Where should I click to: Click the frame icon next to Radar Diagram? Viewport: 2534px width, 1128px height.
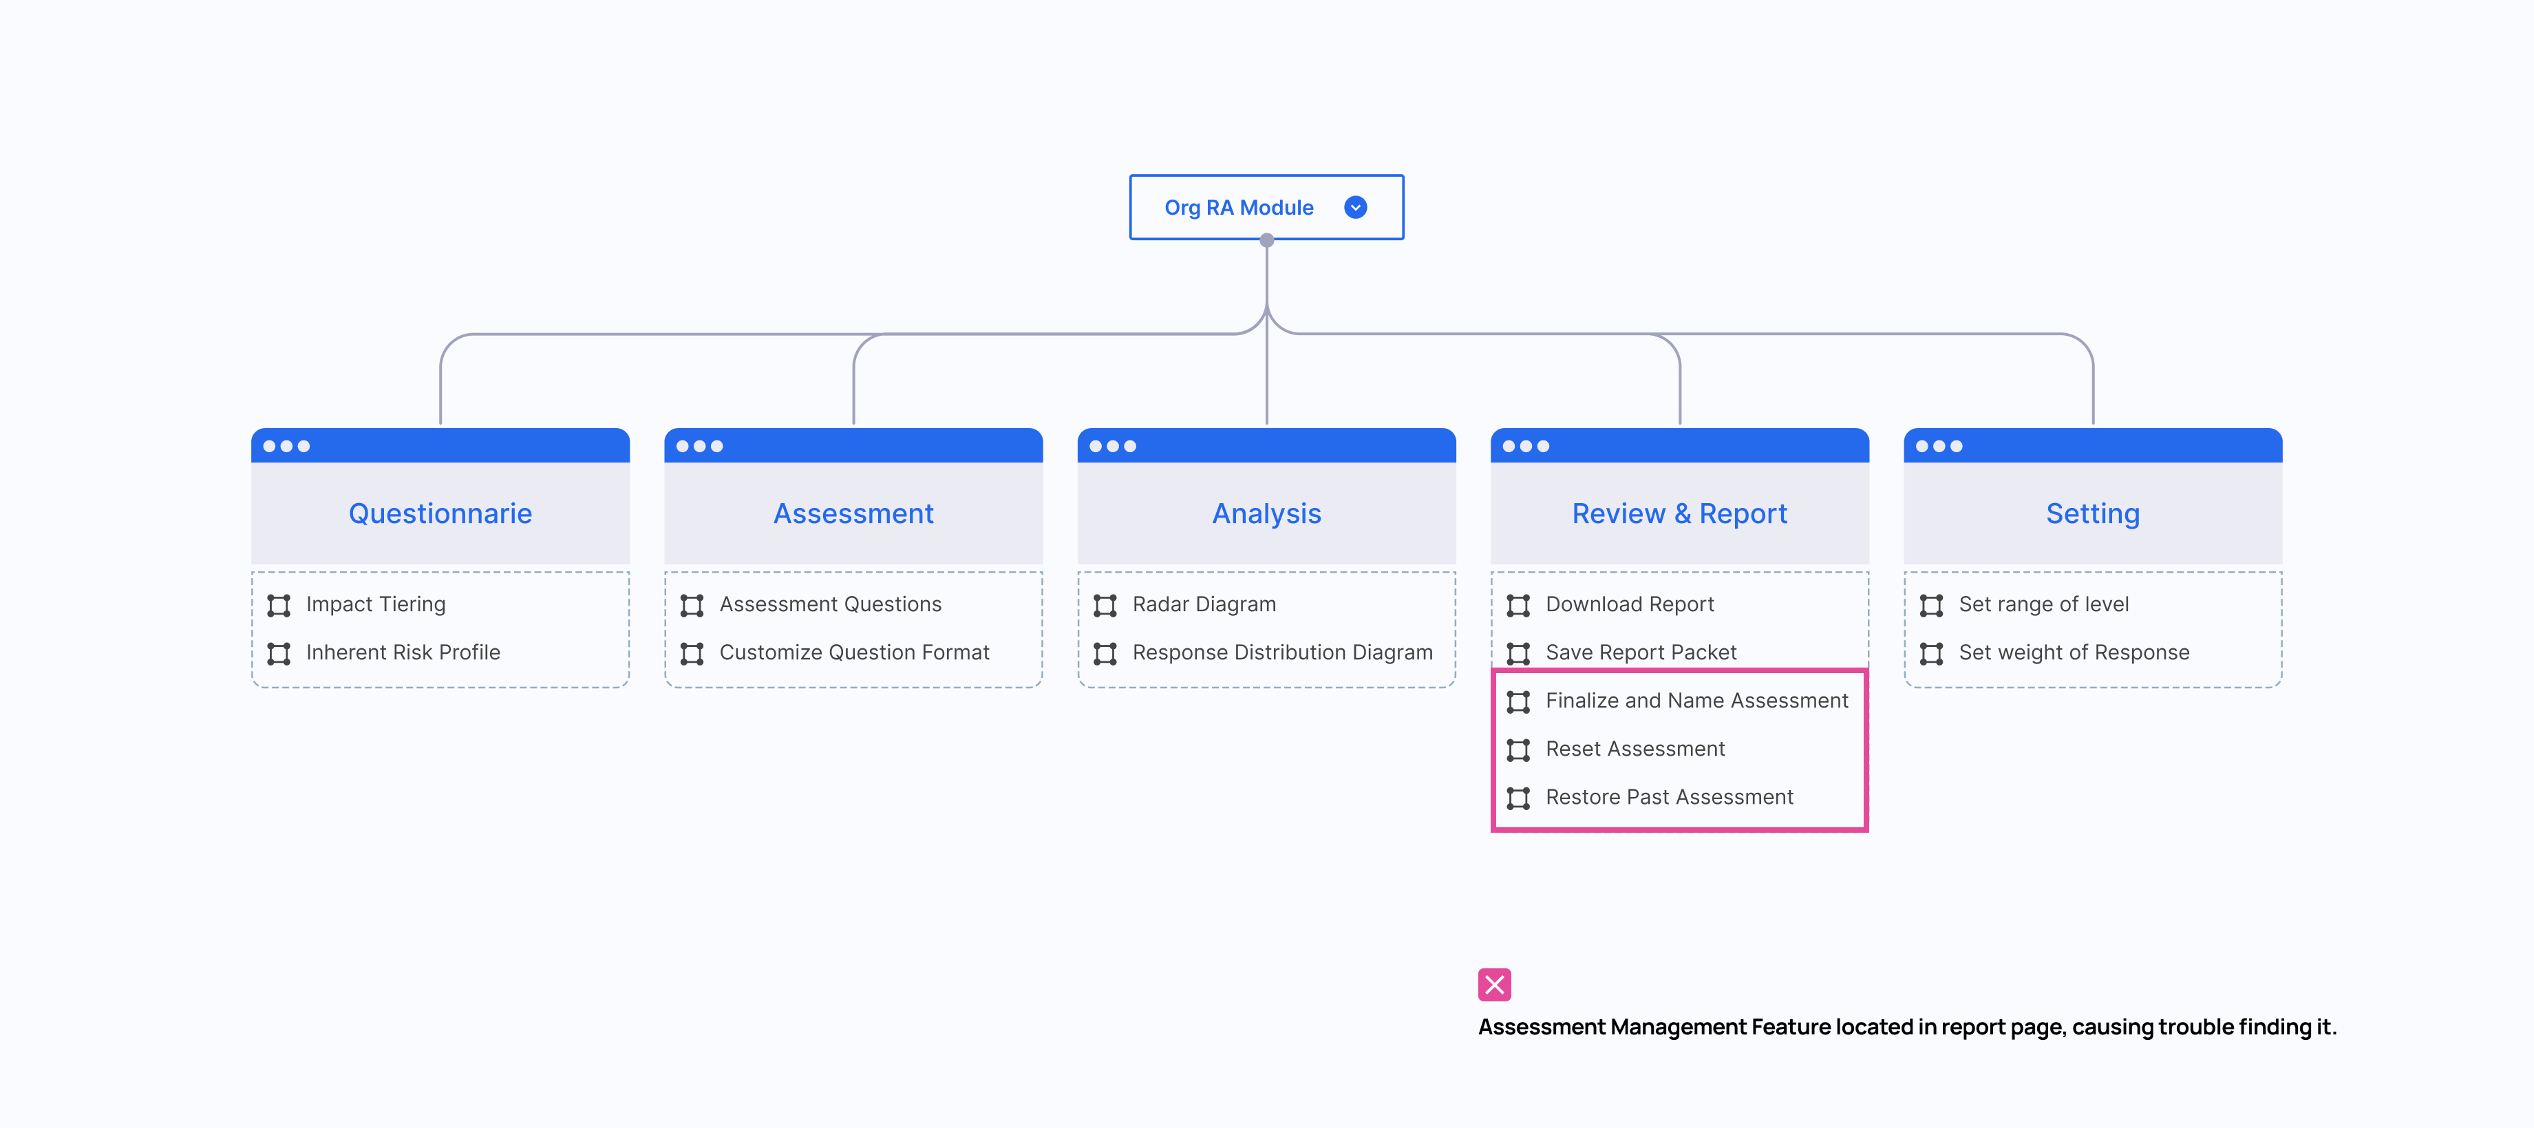click(x=1105, y=605)
